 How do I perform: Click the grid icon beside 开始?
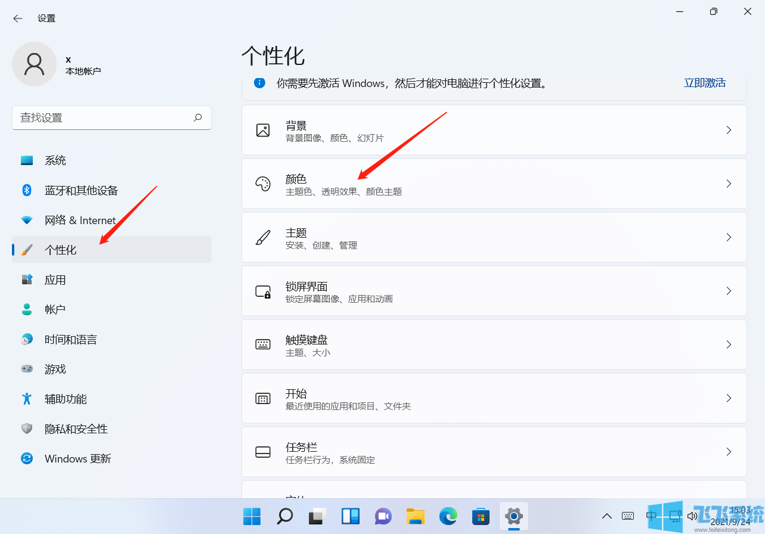(262, 398)
